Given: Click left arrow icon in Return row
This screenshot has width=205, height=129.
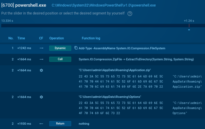Looking at the screenshot, I should tap(41, 123).
